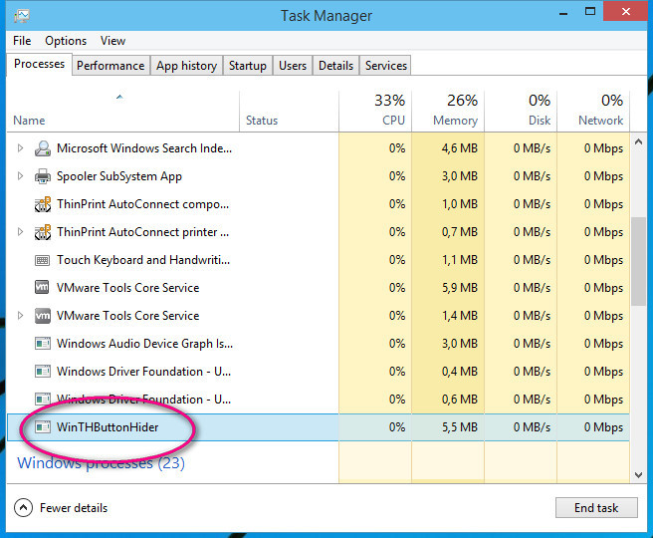Select the ThinPrint AutoConnect compo... row

319,204
